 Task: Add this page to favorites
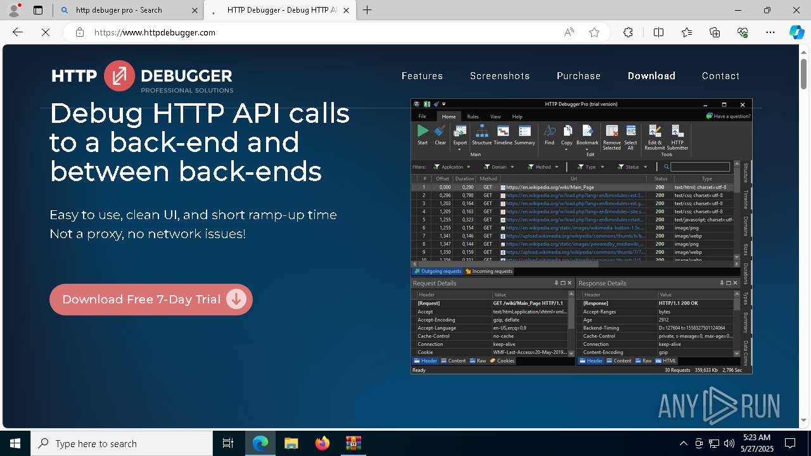(594, 32)
